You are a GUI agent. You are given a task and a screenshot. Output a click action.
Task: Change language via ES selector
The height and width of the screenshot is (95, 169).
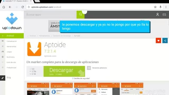(164, 15)
